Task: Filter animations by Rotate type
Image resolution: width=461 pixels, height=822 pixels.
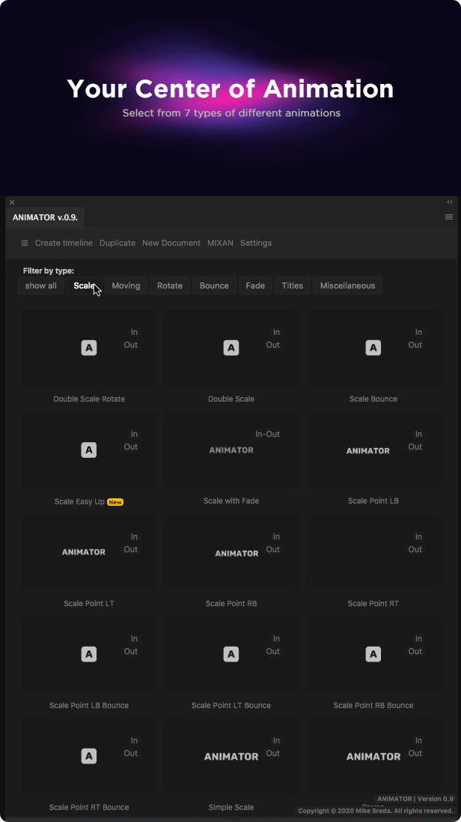Action: coord(170,285)
